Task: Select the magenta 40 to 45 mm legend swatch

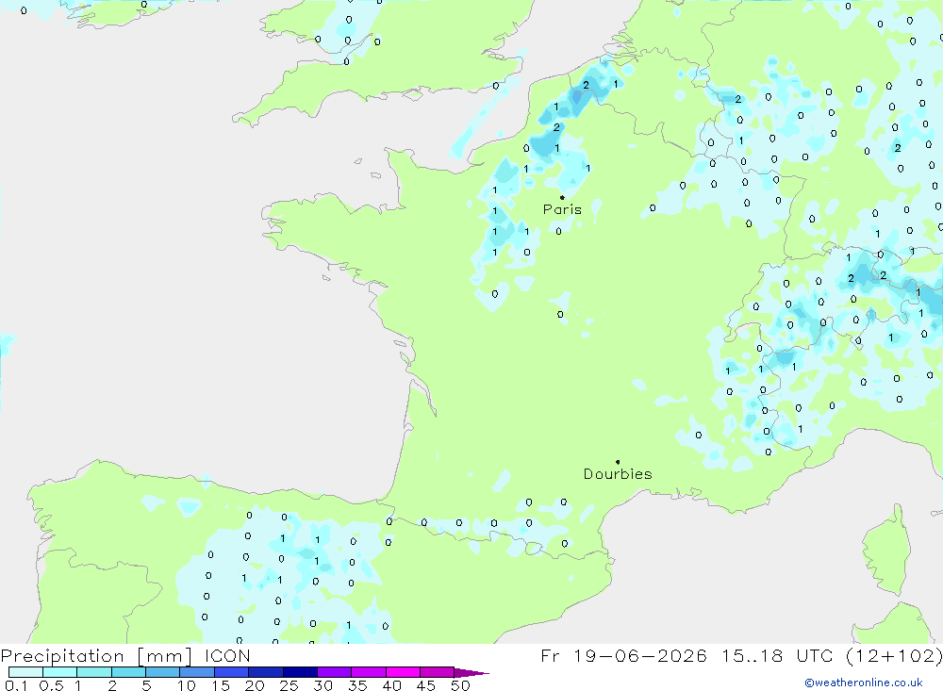Action: pos(403,672)
